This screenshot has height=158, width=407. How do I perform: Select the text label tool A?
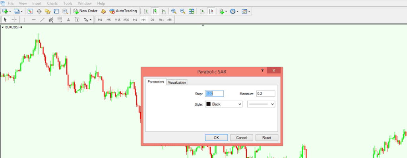(68, 20)
